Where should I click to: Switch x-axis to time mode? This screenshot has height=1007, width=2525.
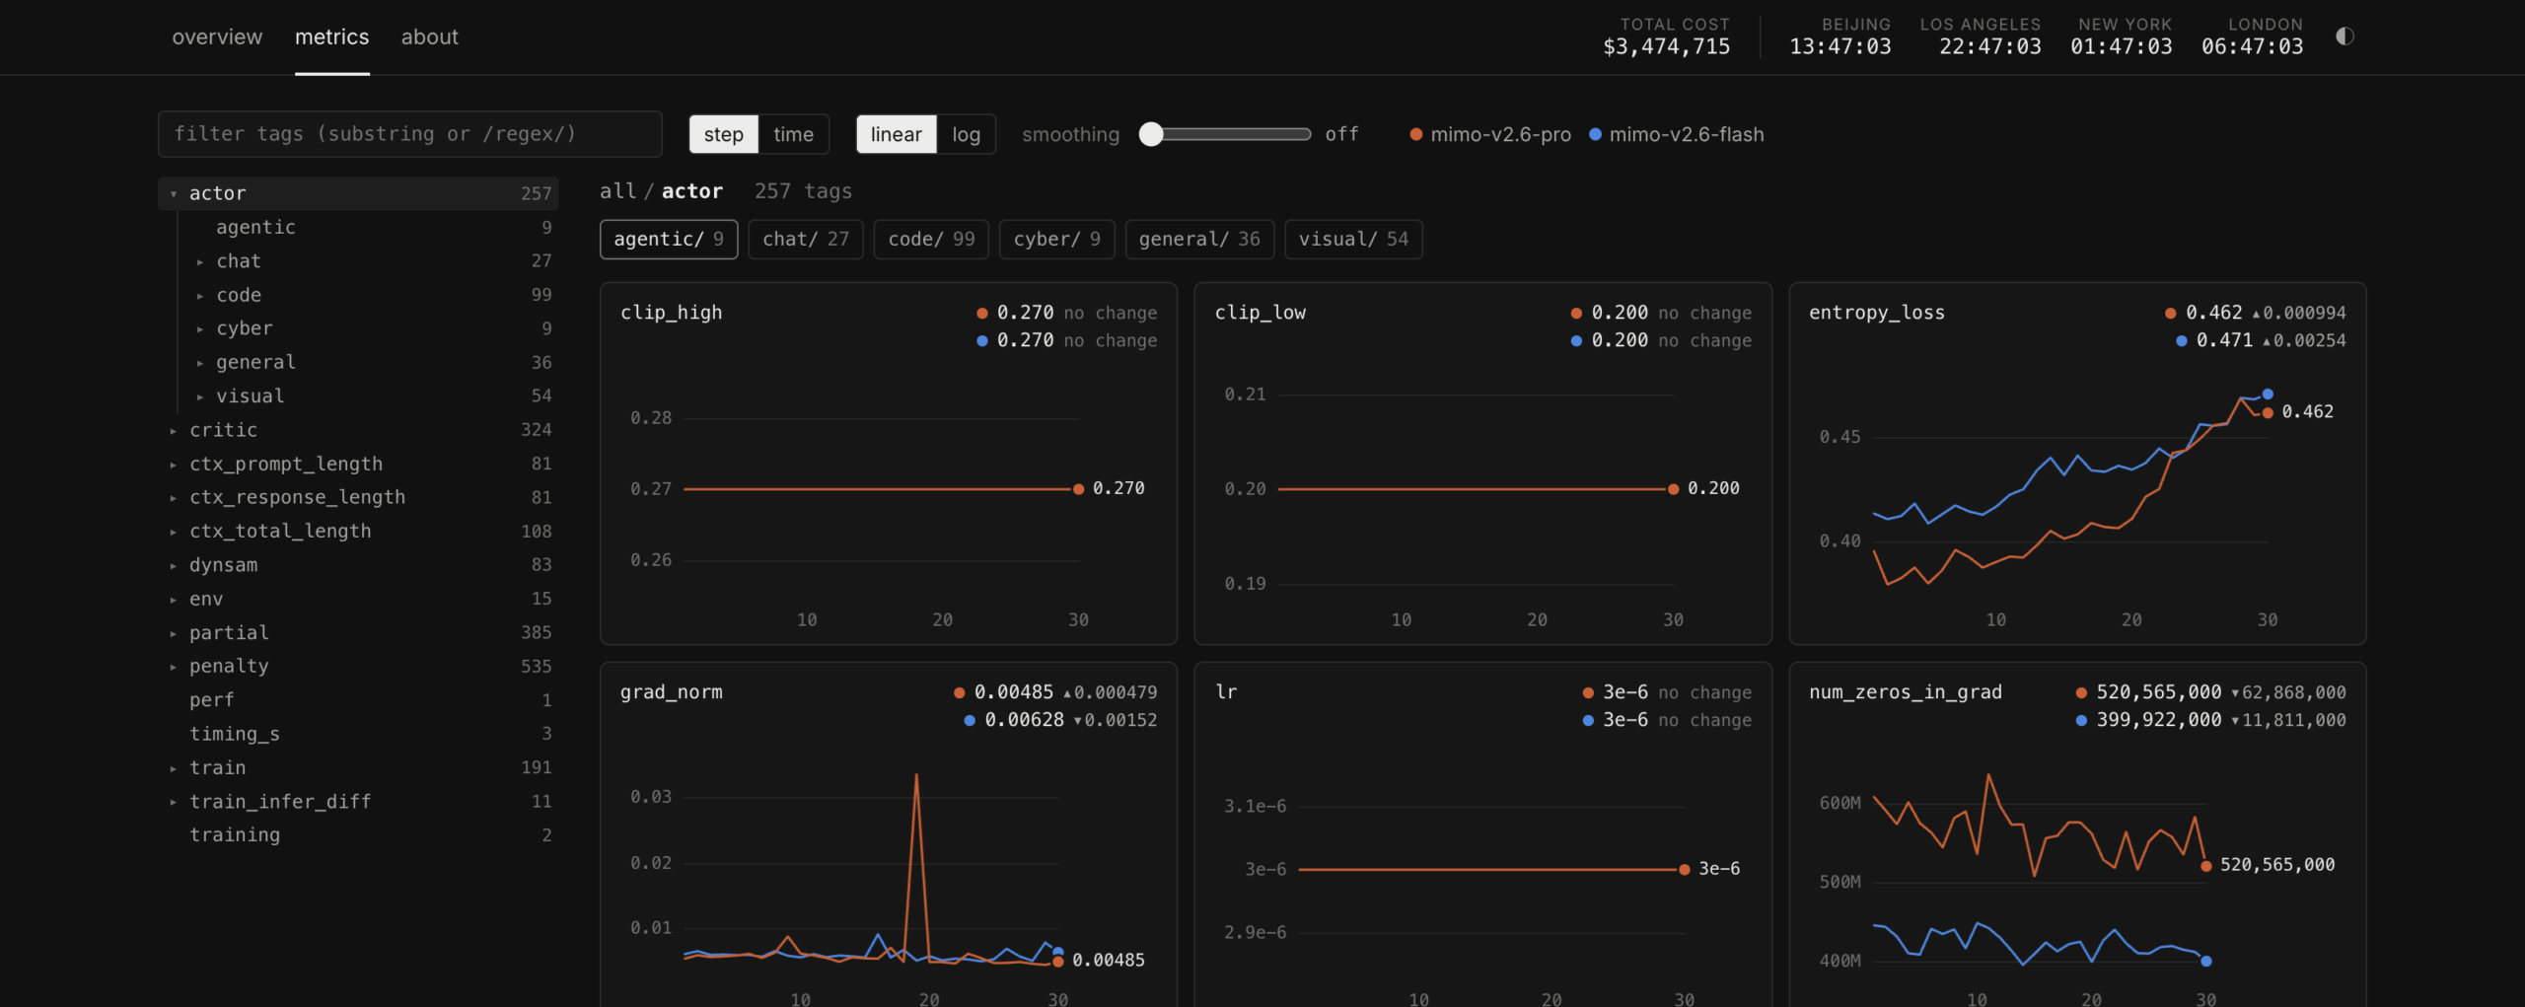coord(793,134)
